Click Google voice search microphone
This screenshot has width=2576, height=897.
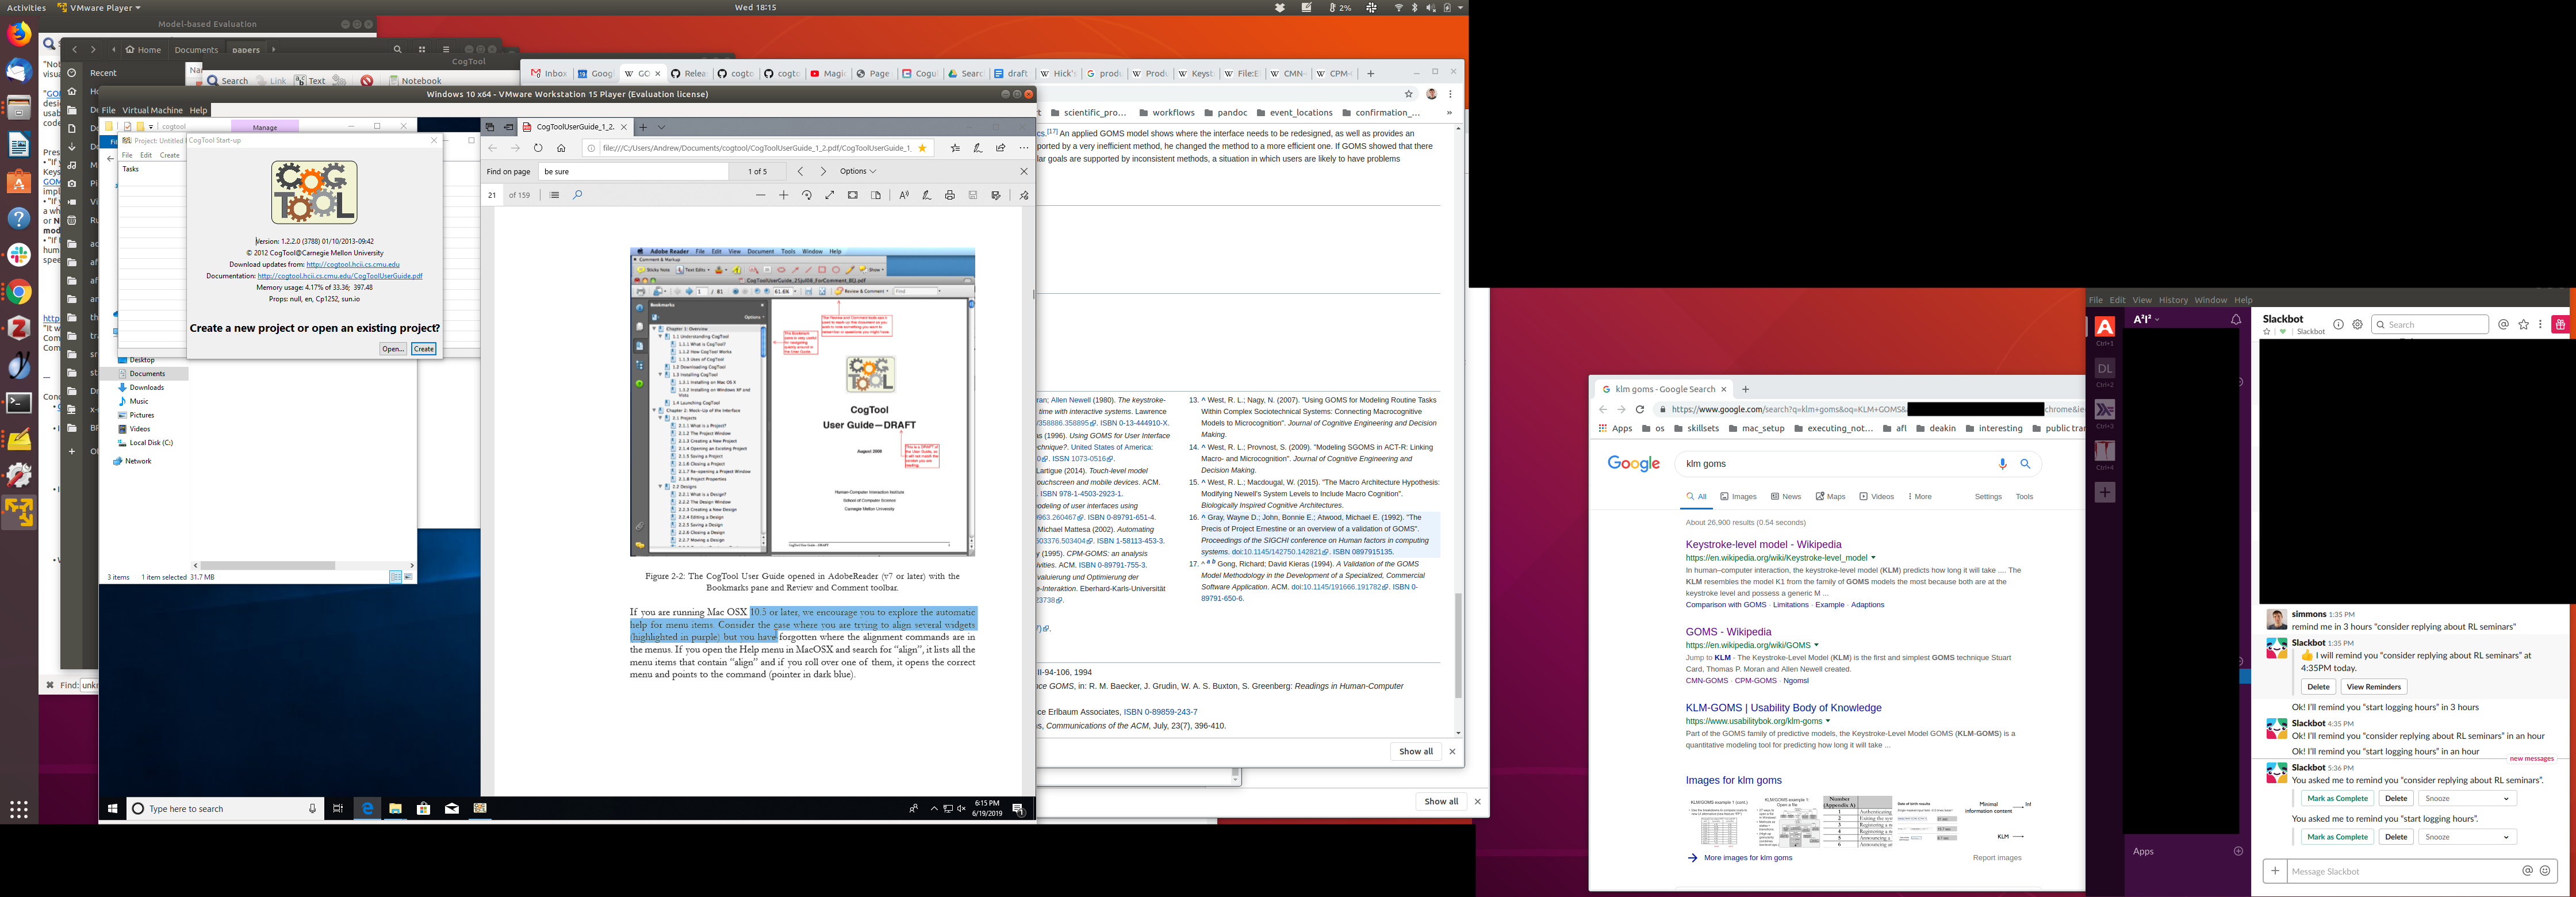pos(2002,464)
